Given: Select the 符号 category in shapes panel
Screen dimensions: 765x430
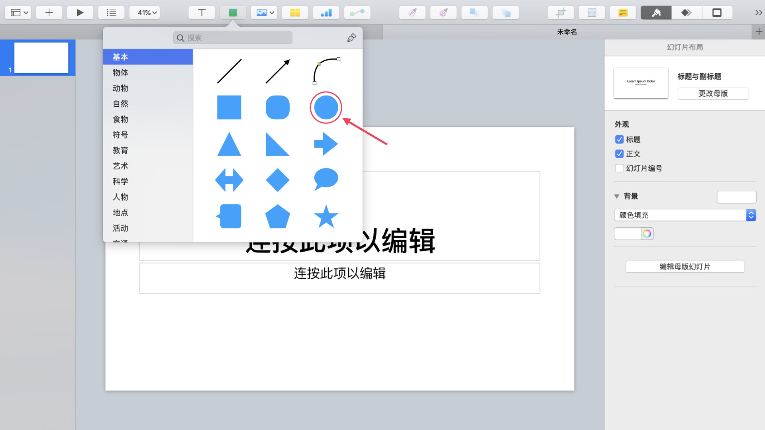Looking at the screenshot, I should point(120,135).
